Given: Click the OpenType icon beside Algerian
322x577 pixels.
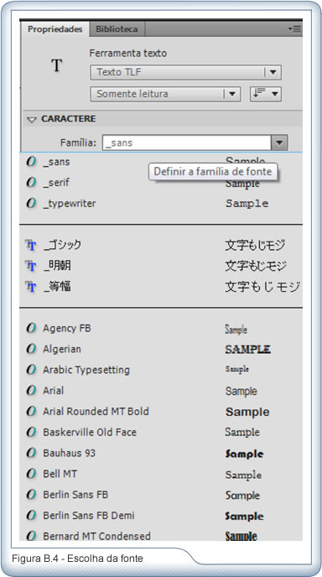Looking at the screenshot, I should coord(31,349).
